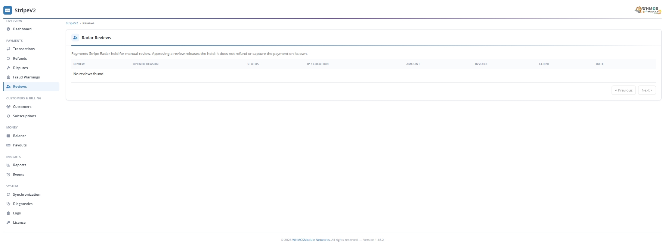Go to Subscriptions

(31, 116)
